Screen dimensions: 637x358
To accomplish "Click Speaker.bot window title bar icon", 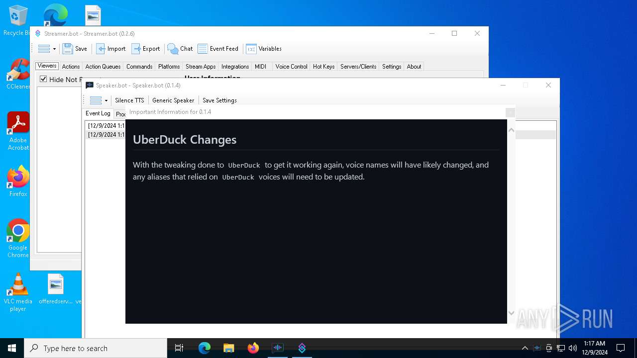I will [x=90, y=86].
